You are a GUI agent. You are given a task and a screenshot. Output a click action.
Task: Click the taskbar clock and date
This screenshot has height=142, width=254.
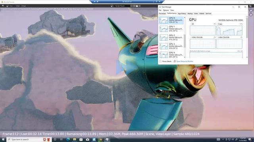pos(242,139)
